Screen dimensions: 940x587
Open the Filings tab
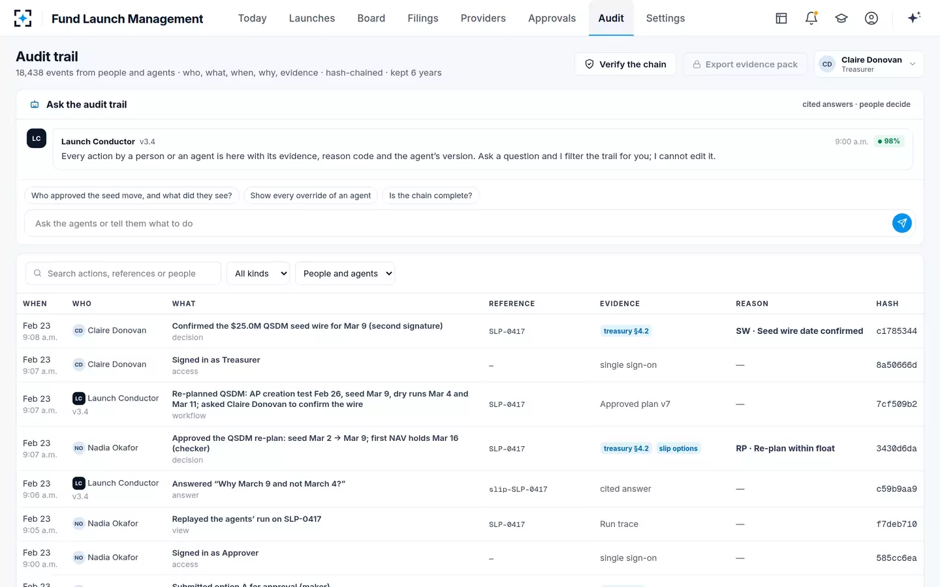click(423, 18)
